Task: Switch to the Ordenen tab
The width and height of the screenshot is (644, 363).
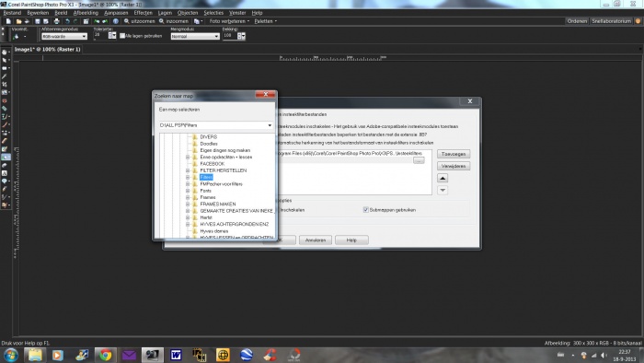Action: 577,21
